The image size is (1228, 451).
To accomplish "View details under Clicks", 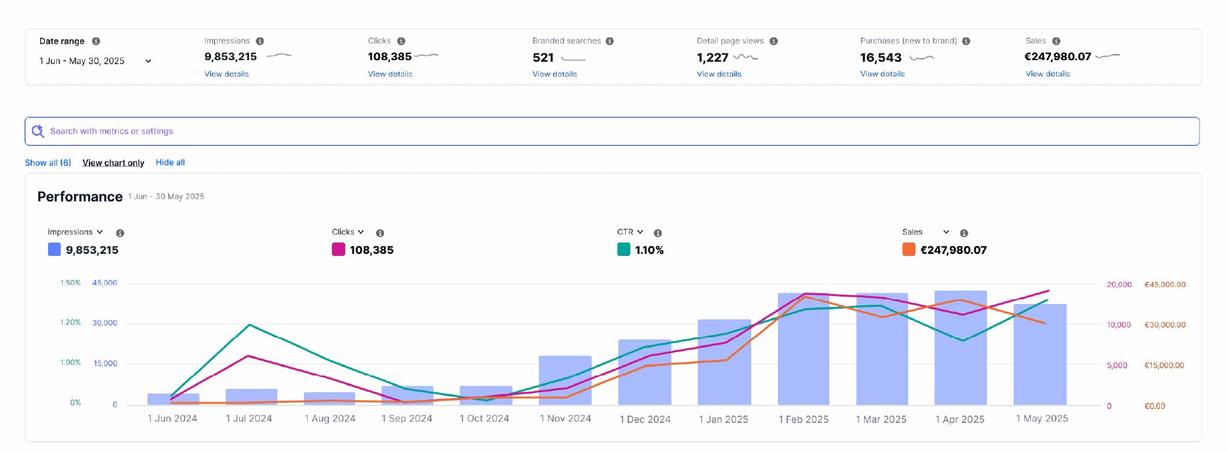I will (x=390, y=74).
